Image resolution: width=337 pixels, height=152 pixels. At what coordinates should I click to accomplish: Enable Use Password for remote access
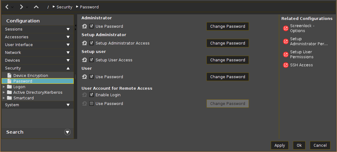[x=92, y=104]
